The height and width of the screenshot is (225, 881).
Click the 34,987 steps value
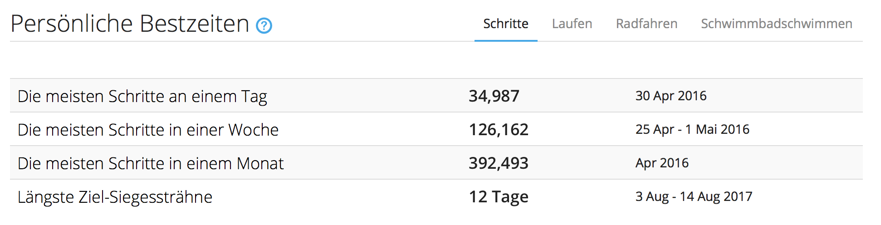(x=494, y=96)
